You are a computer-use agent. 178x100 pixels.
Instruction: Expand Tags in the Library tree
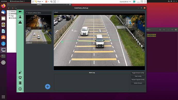8,16
